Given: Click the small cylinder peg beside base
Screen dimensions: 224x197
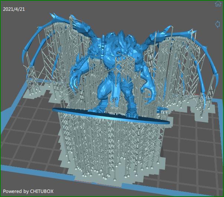Looking at the screenshot, I should tap(162, 109).
